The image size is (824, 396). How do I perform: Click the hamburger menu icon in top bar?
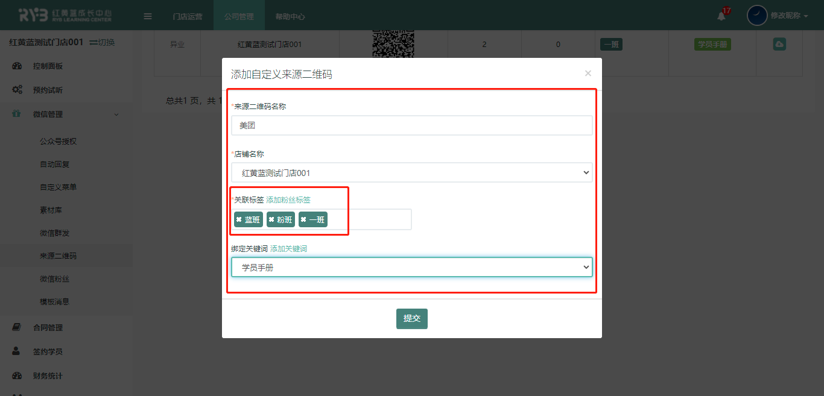coord(148,16)
